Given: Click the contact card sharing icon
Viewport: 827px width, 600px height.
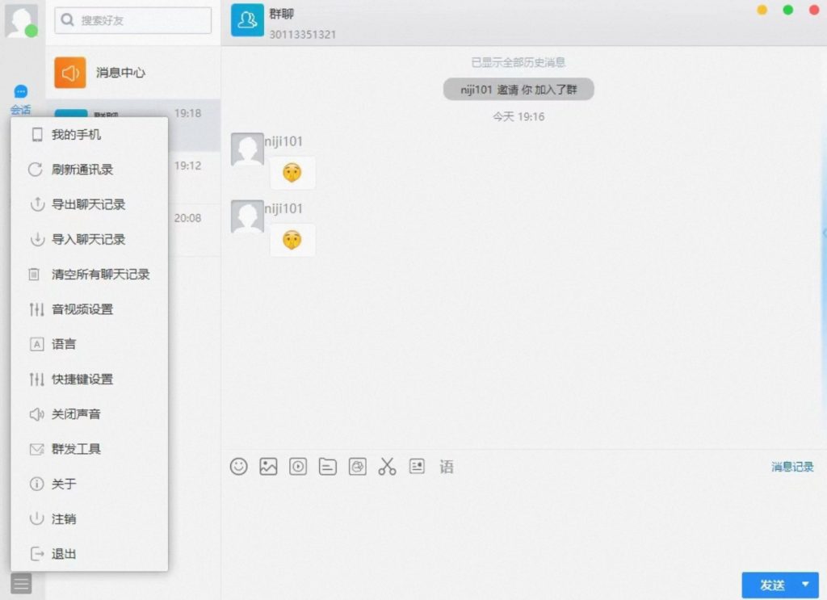Looking at the screenshot, I should pyautogui.click(x=417, y=467).
